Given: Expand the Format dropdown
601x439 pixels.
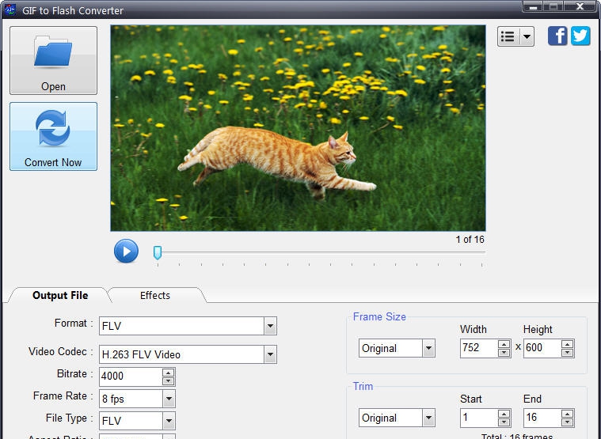Looking at the screenshot, I should tap(270, 326).
